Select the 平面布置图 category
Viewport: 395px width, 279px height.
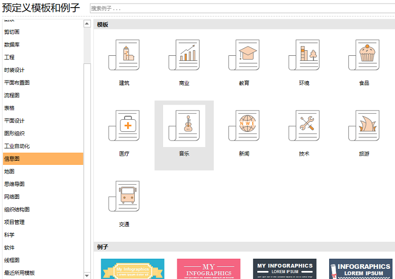click(17, 83)
